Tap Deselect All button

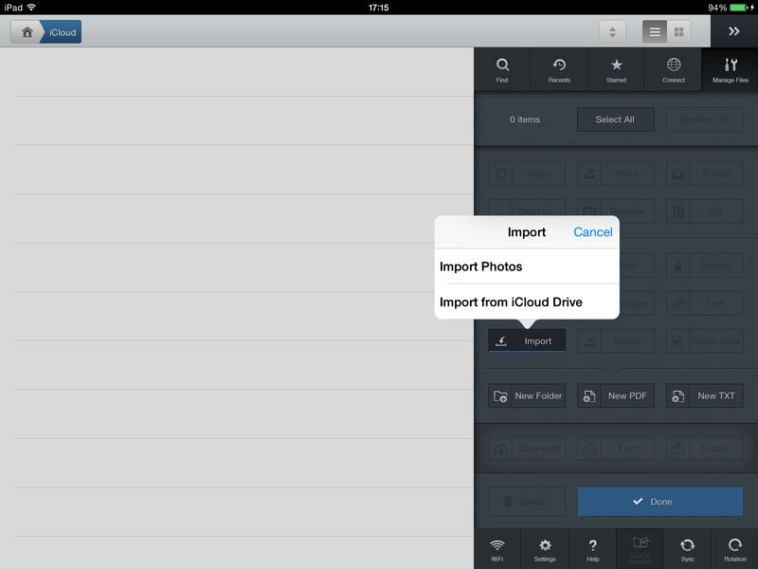(704, 119)
